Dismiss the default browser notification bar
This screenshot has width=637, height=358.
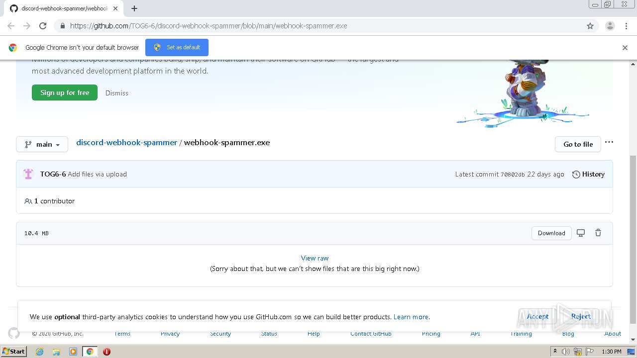[625, 48]
